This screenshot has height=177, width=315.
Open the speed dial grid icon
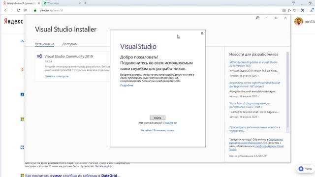click(x=25, y=10)
